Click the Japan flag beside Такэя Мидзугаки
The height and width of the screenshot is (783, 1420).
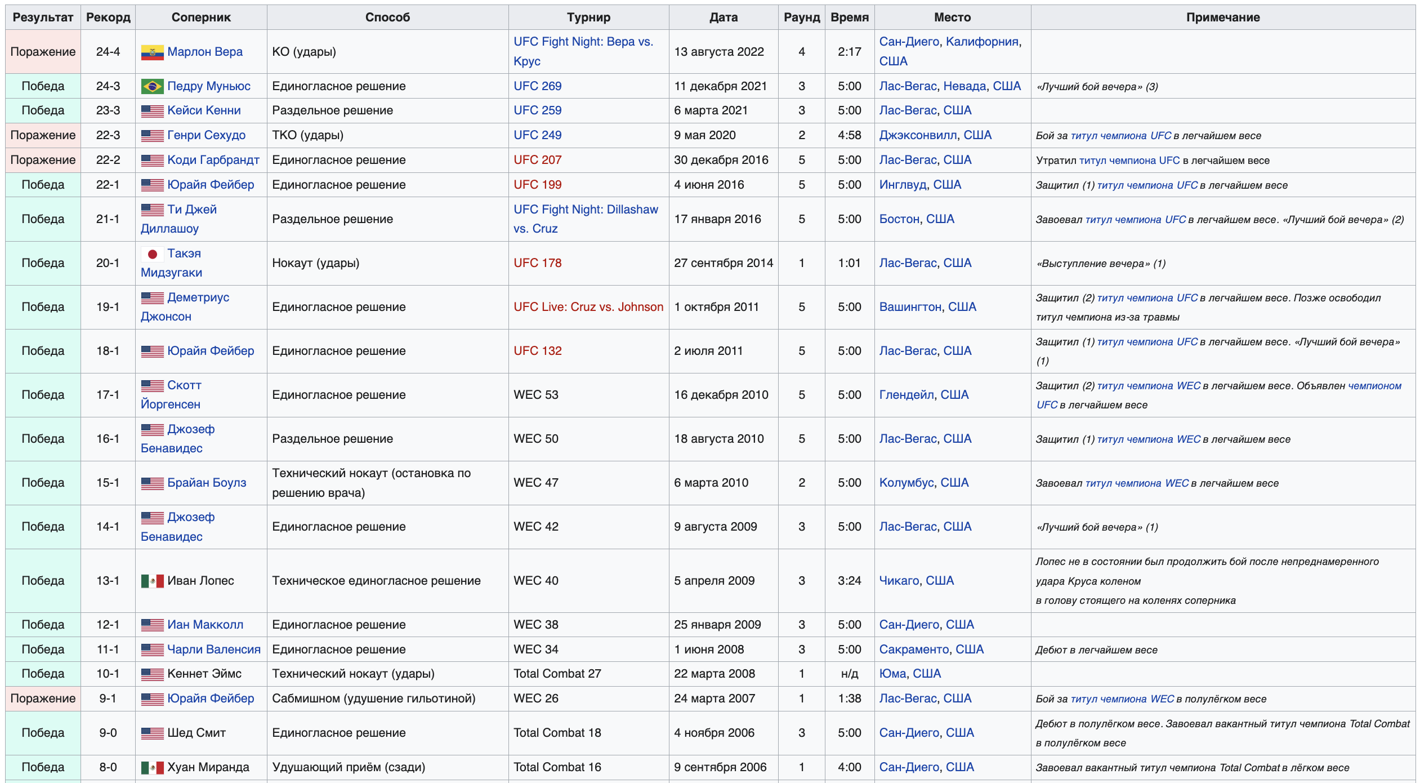pos(152,254)
